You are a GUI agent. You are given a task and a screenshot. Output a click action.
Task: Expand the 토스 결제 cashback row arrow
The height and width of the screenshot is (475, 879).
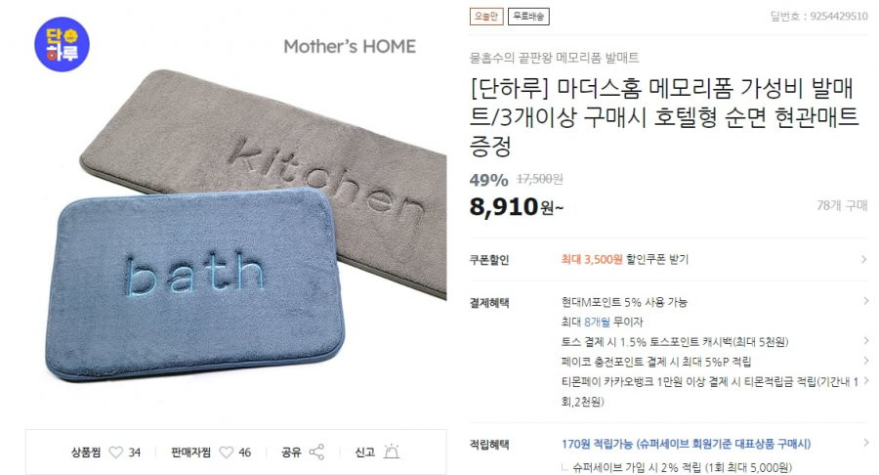tap(866, 340)
